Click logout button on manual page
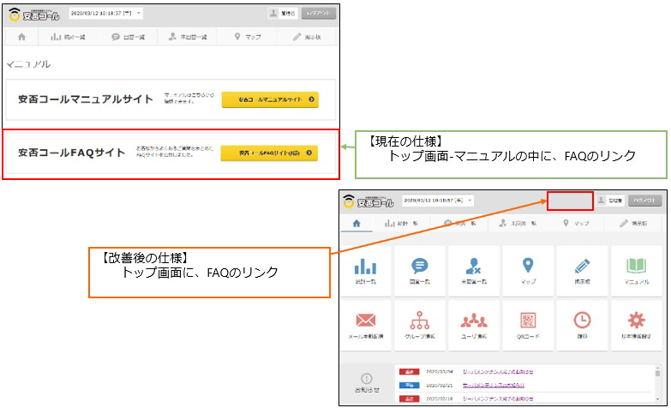Image resolution: width=671 pixels, height=408 pixels. coord(319,13)
